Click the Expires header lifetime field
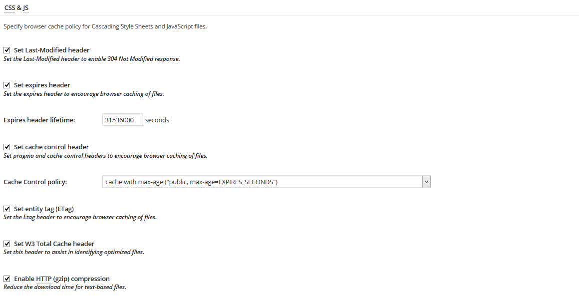The image size is (579, 299). pyautogui.click(x=123, y=120)
